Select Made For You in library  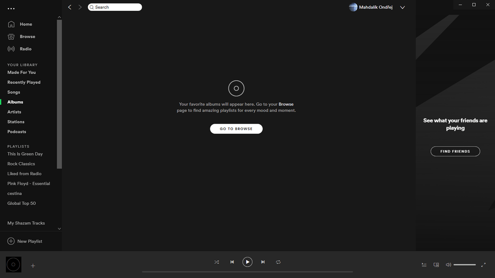point(21,72)
